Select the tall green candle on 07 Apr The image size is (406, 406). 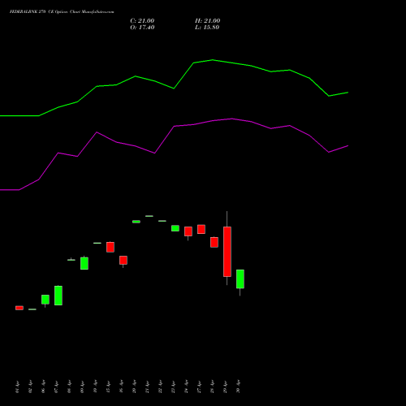click(x=58, y=296)
